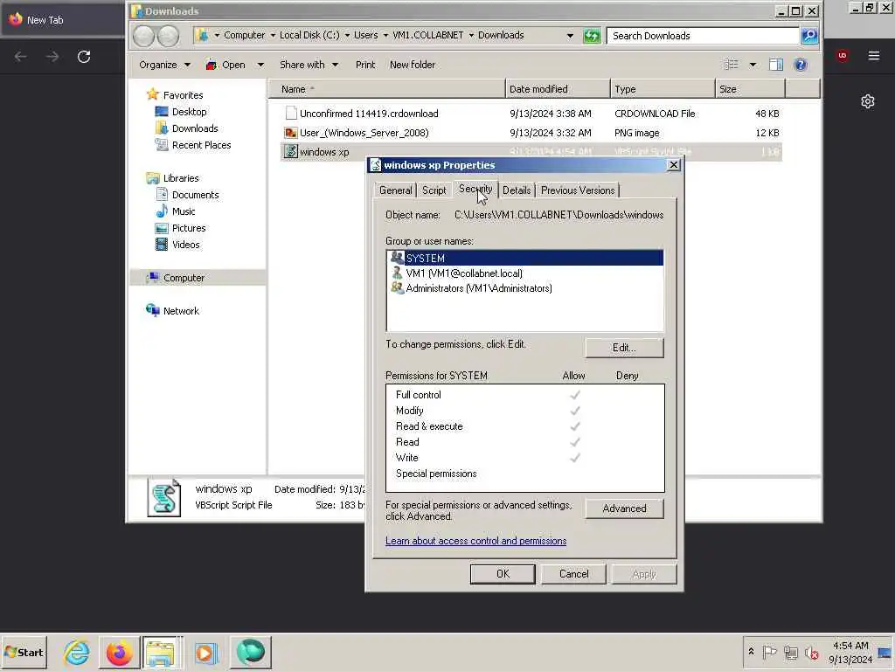The width and height of the screenshot is (895, 671).
Task: Open the Start menu
Action: [24, 652]
